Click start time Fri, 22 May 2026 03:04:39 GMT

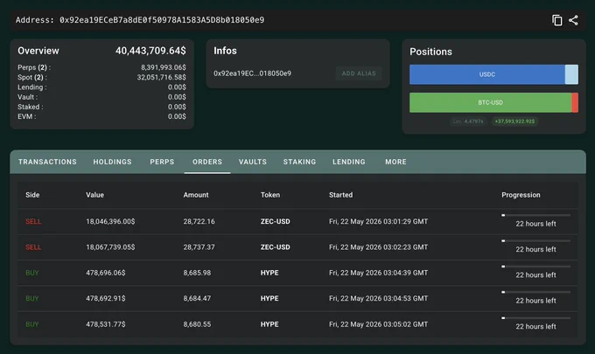[x=378, y=273]
